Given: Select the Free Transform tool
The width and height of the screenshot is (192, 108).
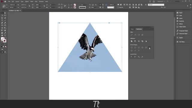Looking at the screenshot, I should coord(5,28).
